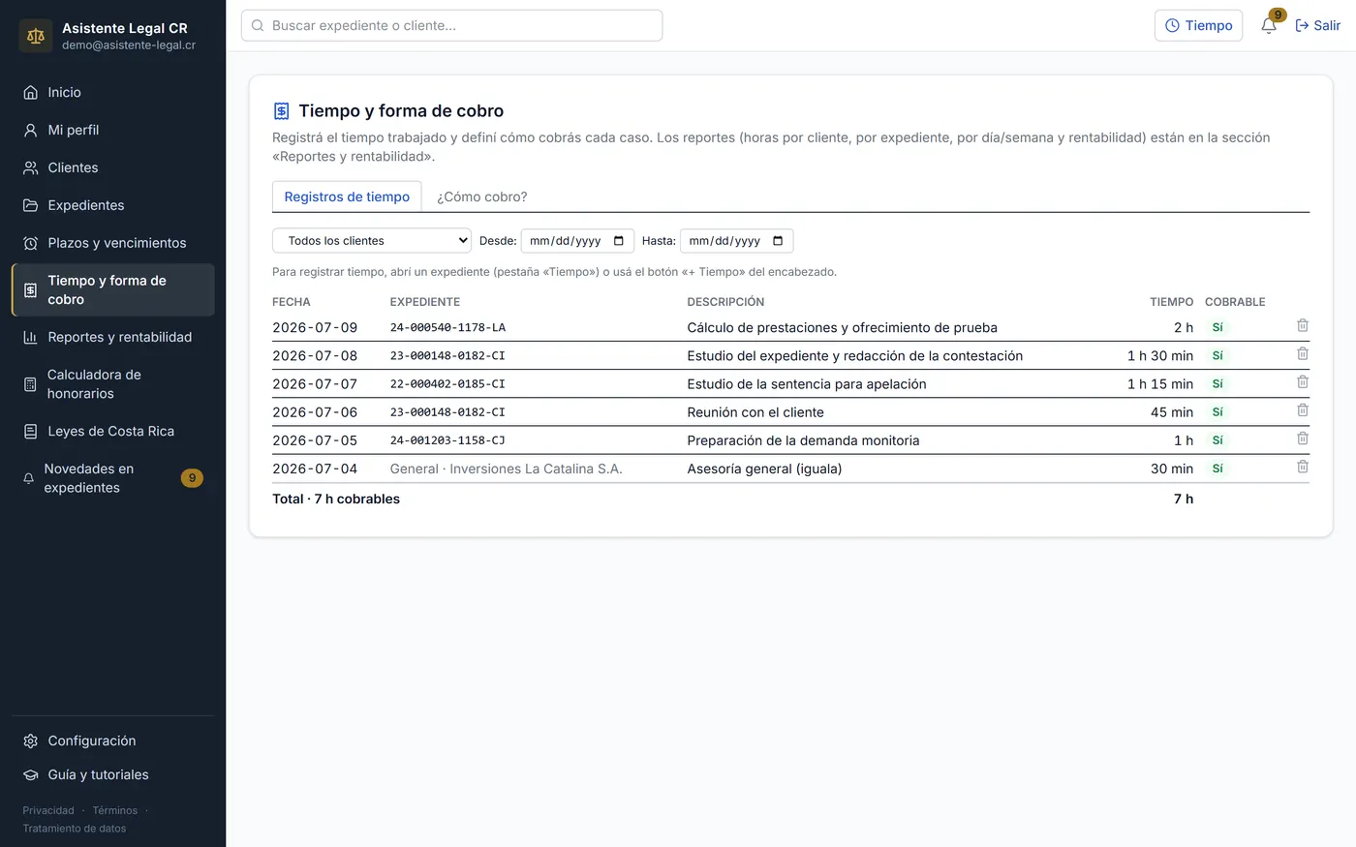
Task: Click the Sí badge on 2026-07-05 row
Action: coord(1217,440)
